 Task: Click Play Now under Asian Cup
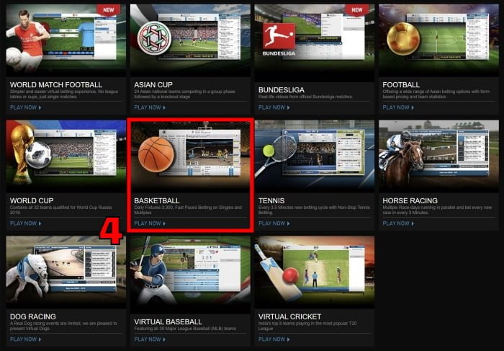150,107
